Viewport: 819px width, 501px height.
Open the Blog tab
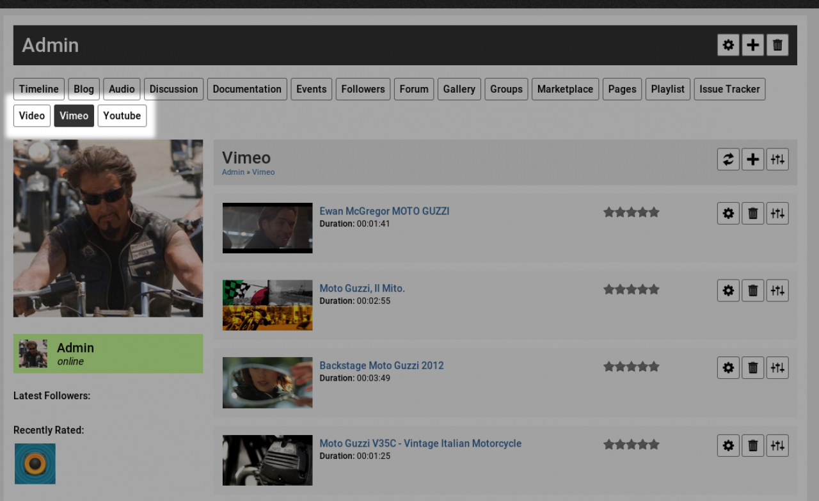point(84,89)
